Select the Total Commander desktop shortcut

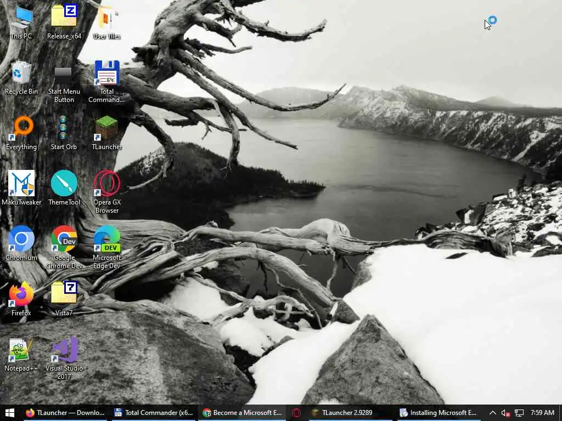pyautogui.click(x=107, y=82)
